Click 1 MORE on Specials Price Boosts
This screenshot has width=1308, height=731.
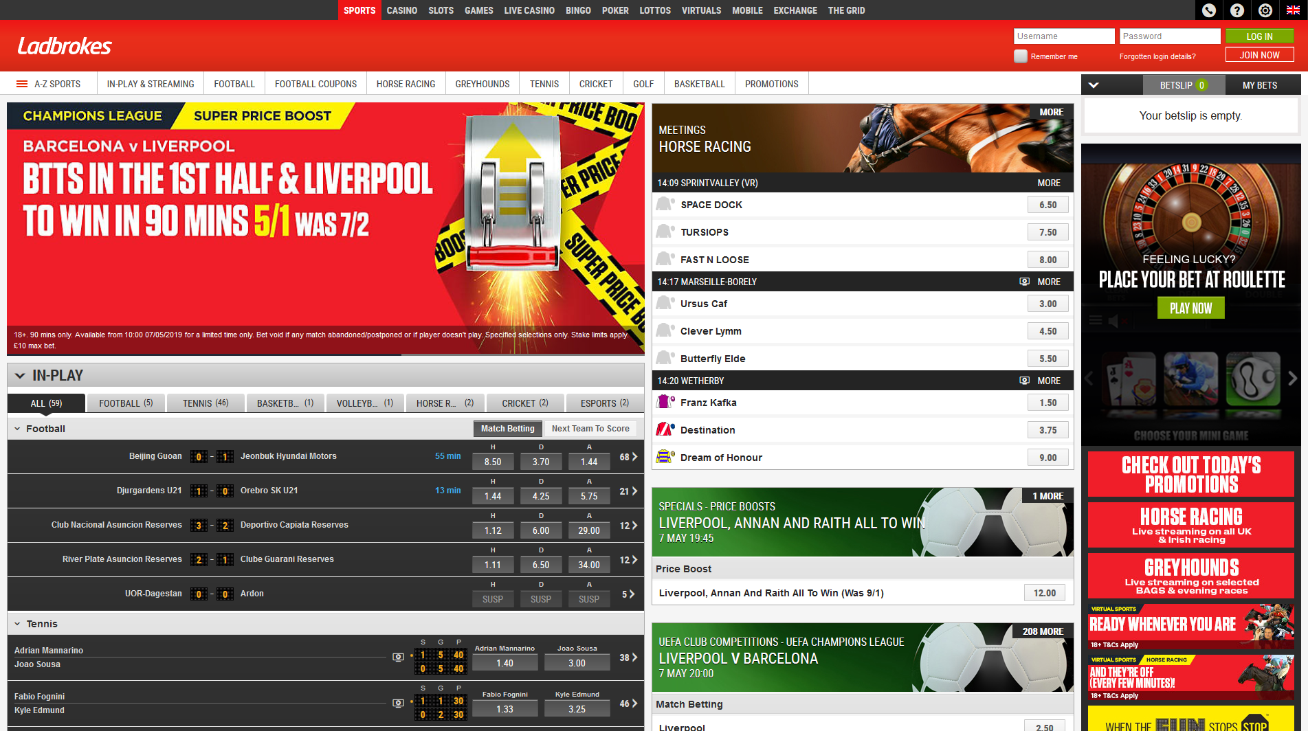pos(1047,496)
